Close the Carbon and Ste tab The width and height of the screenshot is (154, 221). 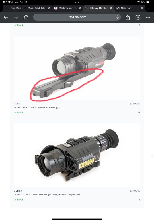pyautogui.click(x=80, y=8)
